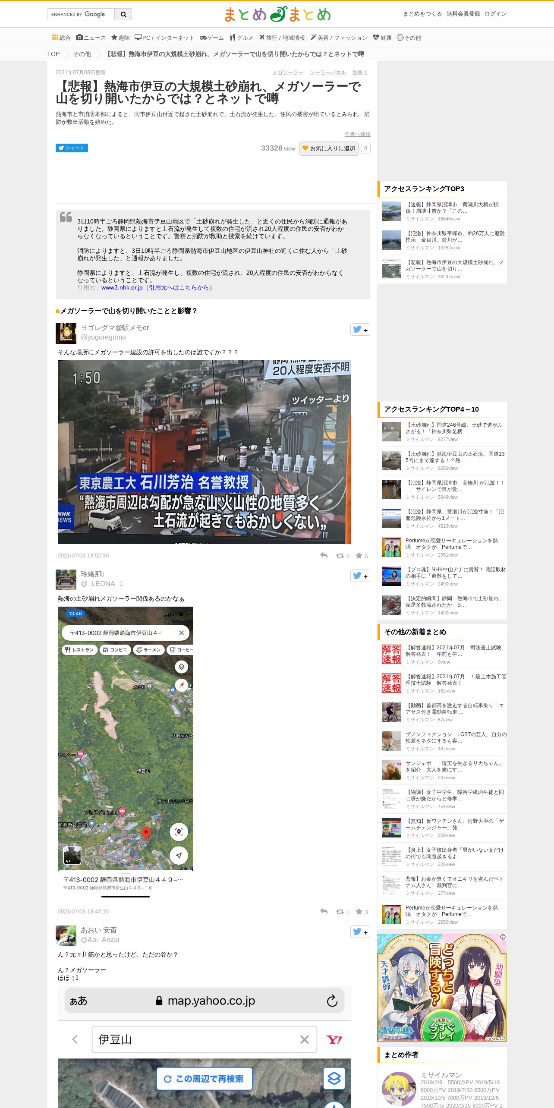Open the www3.nhk.or.jp source link
The image size is (554, 1108).
click(x=158, y=287)
